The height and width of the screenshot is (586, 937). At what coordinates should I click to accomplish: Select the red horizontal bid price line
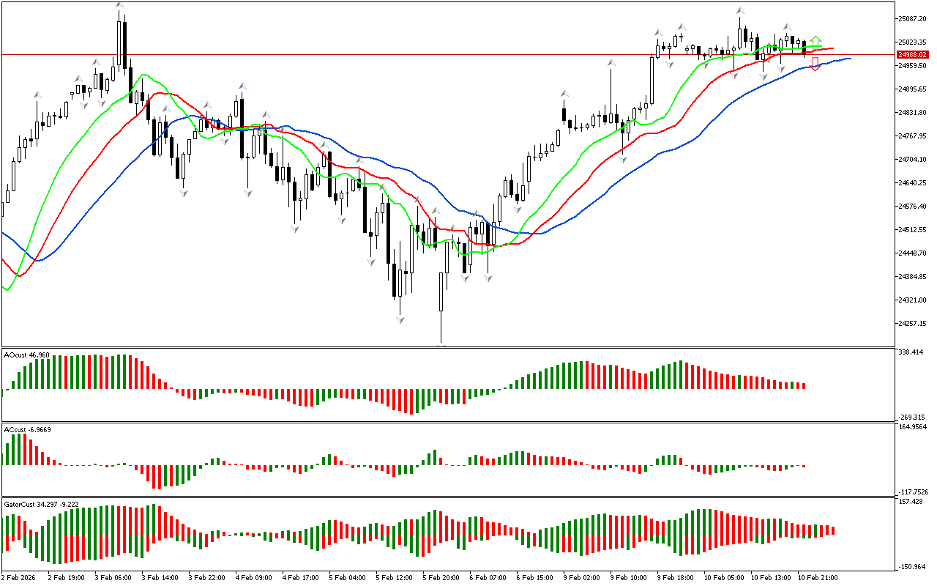tap(439, 54)
